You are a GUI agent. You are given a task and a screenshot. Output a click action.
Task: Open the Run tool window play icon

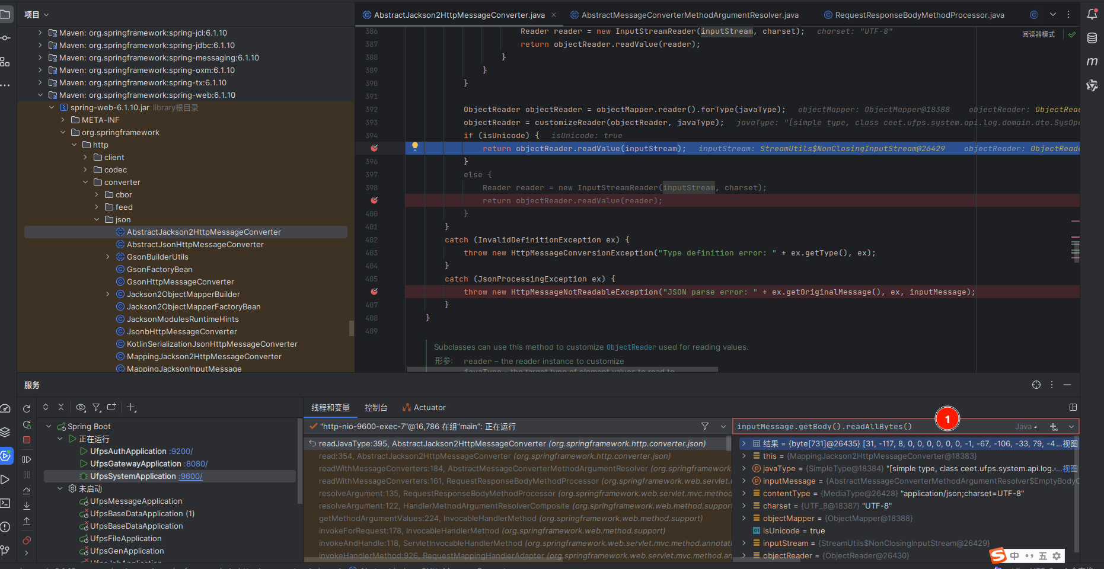[x=5, y=480]
